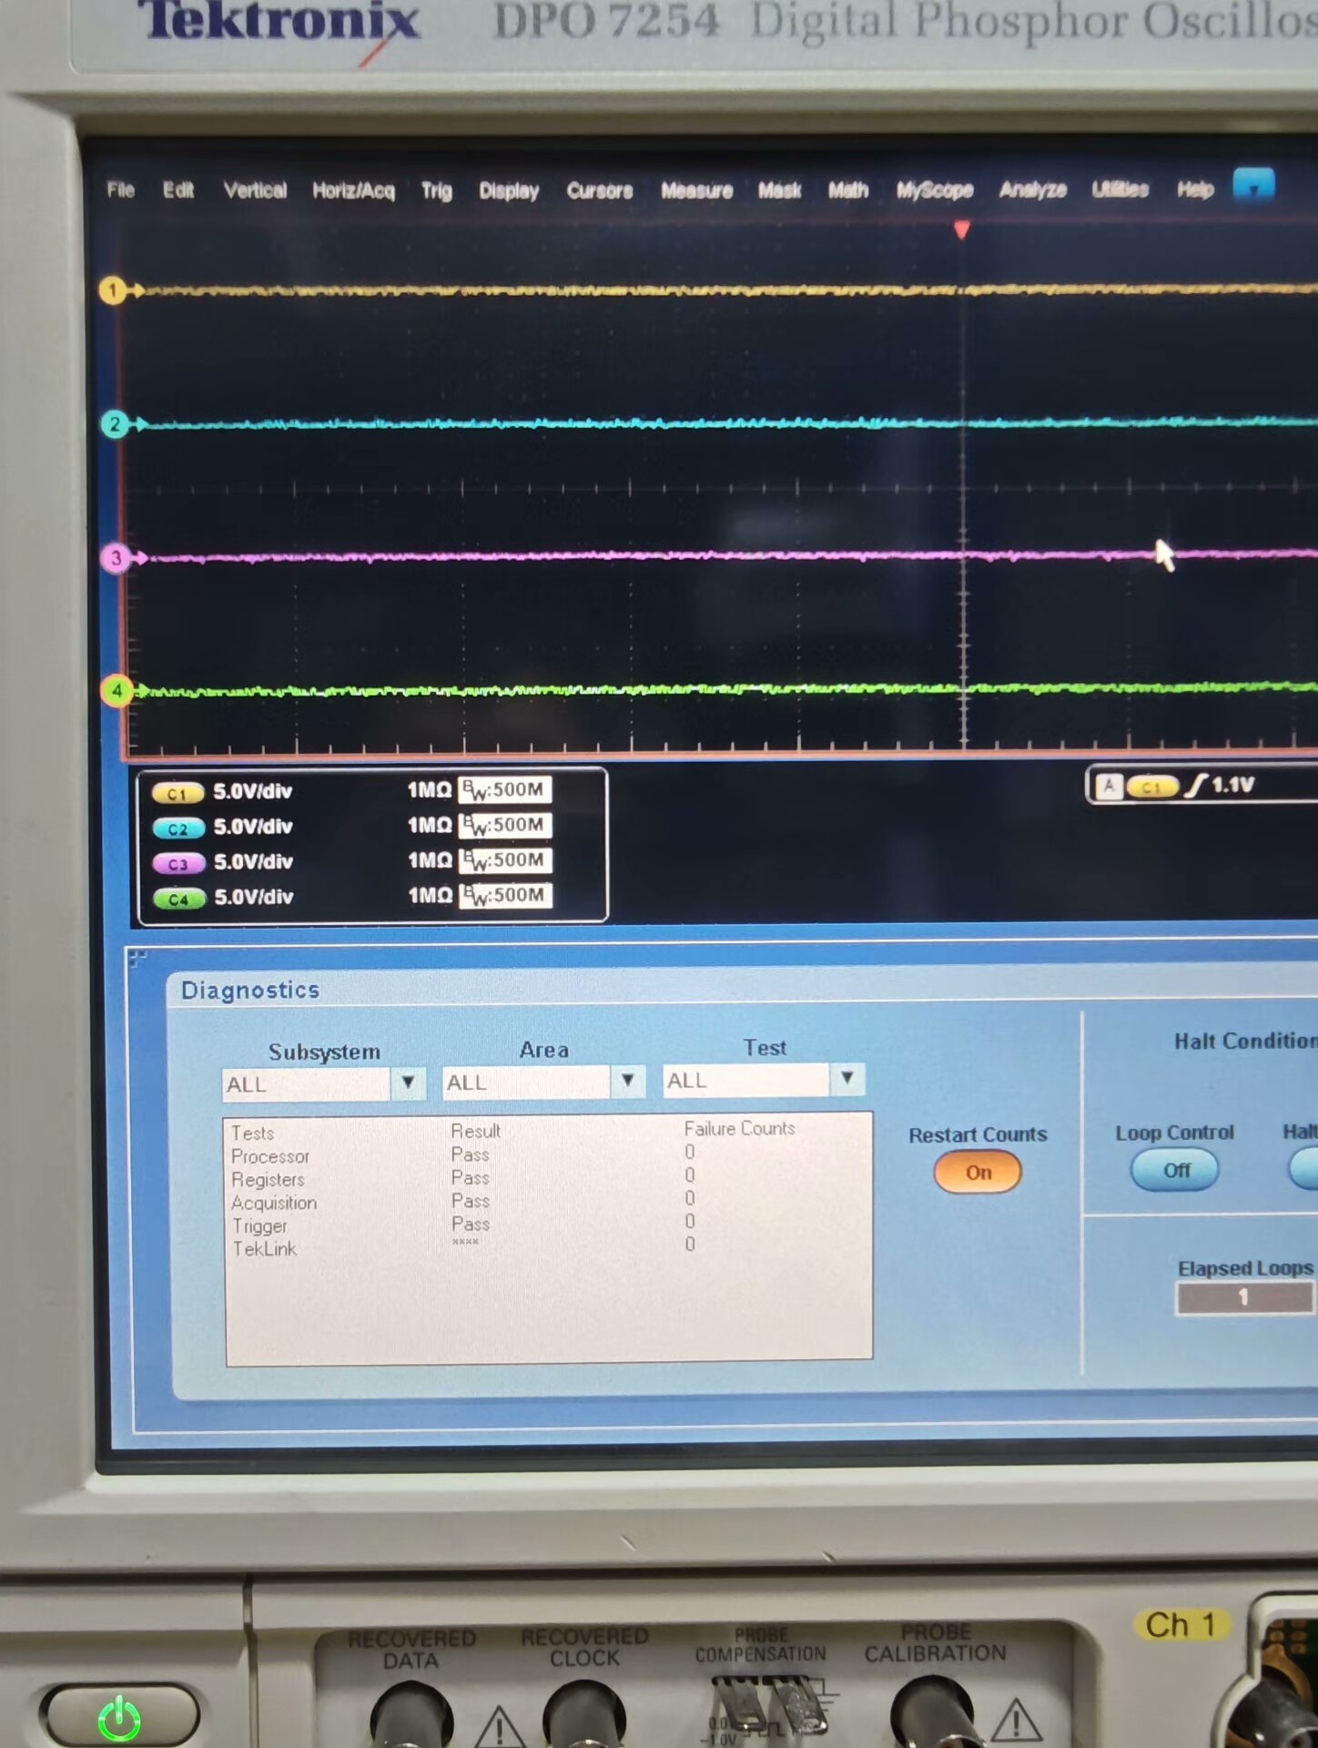
Task: Click C2 5.0V/div scale readout
Action: 252,827
